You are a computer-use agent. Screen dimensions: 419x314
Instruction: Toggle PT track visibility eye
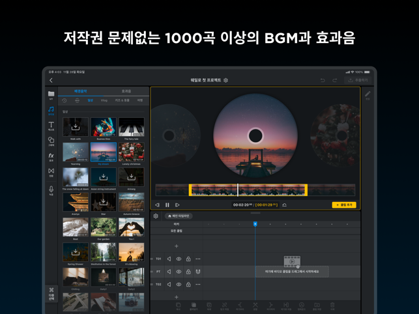pos(179,272)
